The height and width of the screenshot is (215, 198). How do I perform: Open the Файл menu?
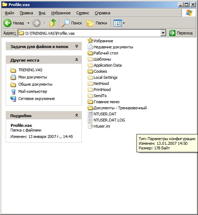click(x=9, y=13)
